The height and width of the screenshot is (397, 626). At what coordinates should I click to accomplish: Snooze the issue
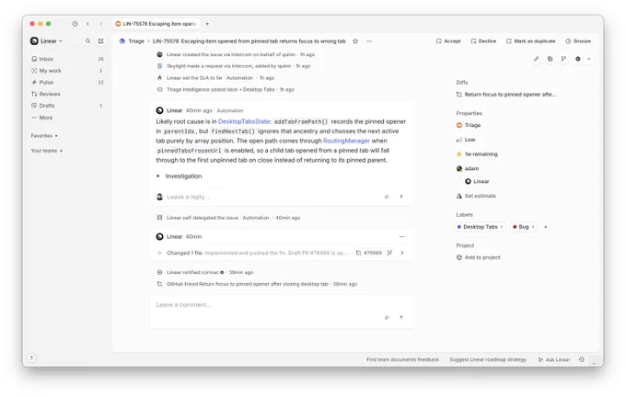tap(578, 41)
